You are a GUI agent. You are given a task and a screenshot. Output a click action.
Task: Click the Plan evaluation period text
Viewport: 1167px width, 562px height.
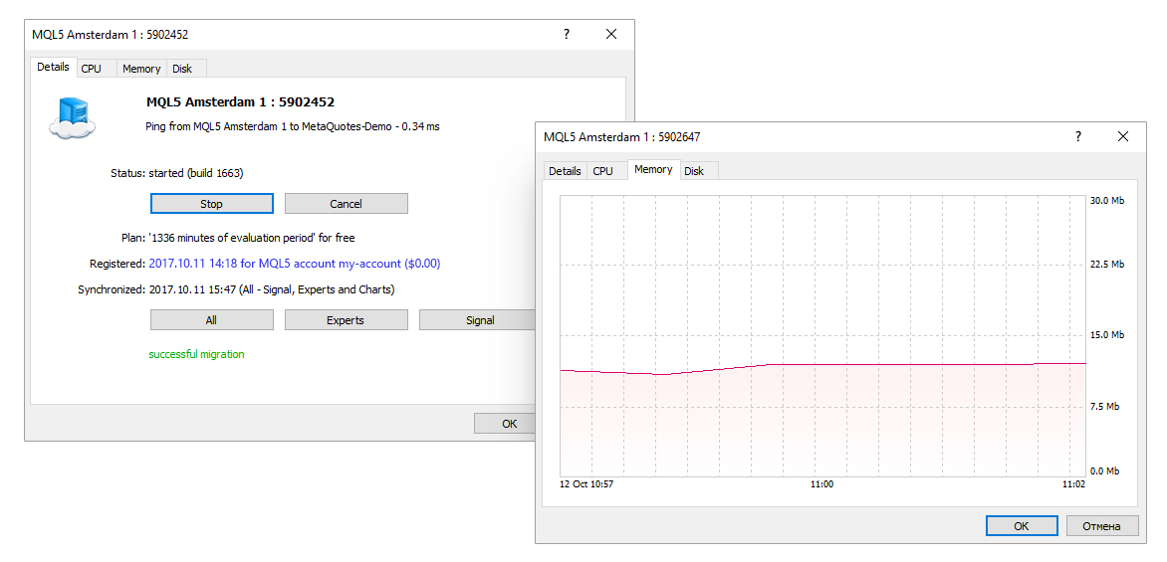click(x=252, y=238)
